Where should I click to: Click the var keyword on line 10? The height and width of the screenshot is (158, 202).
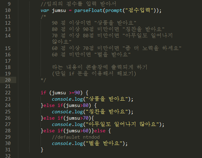pyautogui.click(x=45, y=11)
